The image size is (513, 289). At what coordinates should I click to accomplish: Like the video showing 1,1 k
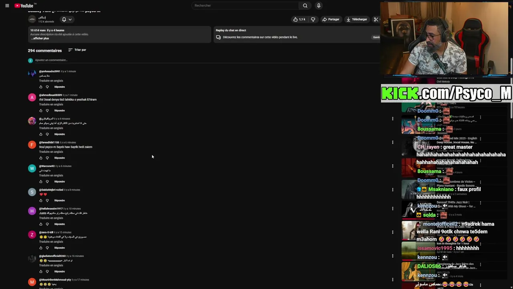point(299,19)
